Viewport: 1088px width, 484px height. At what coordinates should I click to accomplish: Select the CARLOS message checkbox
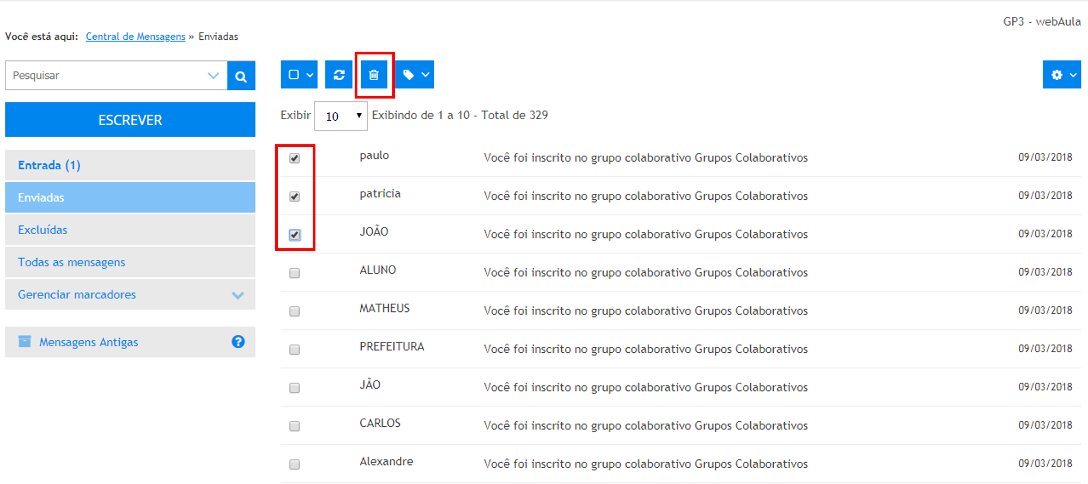tap(295, 426)
